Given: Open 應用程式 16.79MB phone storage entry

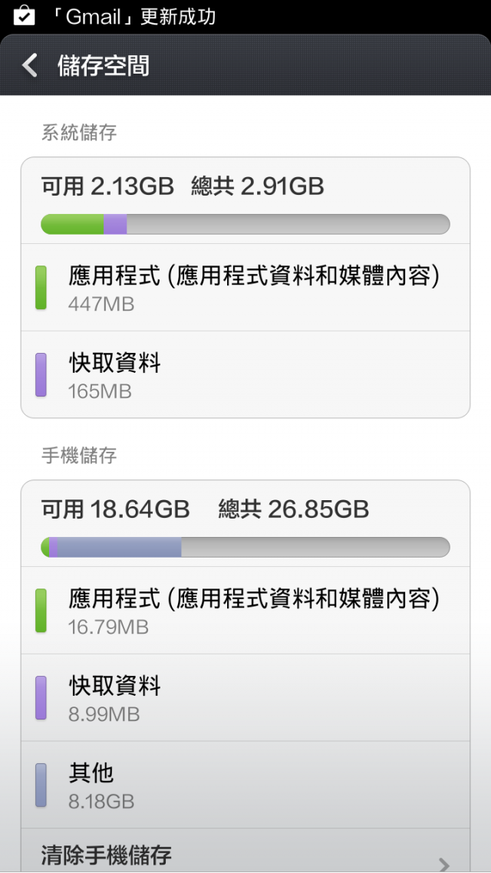Looking at the screenshot, I should coord(253,611).
